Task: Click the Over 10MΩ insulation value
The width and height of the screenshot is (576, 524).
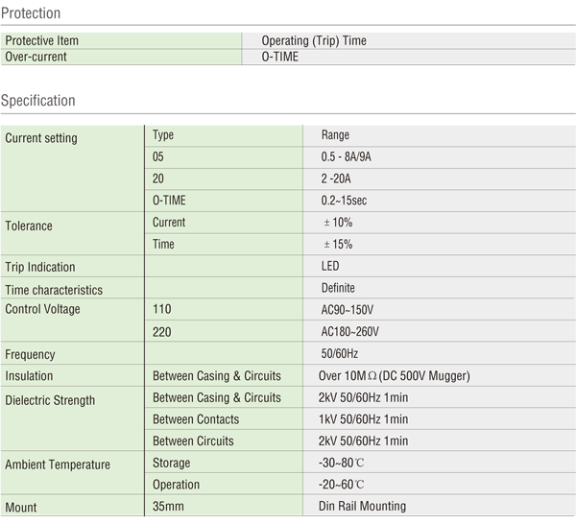Action: tap(394, 376)
